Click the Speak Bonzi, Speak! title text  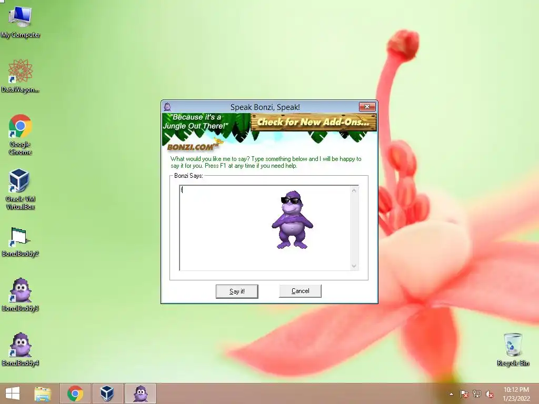click(265, 107)
